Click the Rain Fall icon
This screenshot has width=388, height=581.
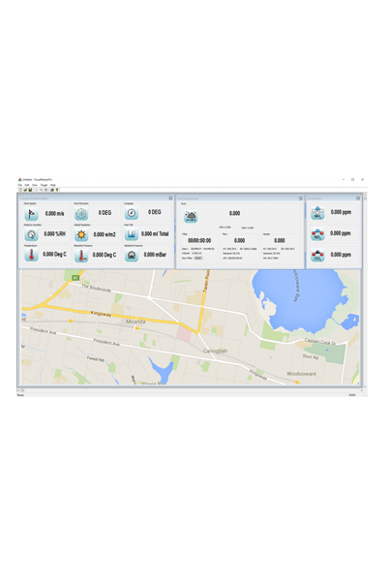[132, 234]
